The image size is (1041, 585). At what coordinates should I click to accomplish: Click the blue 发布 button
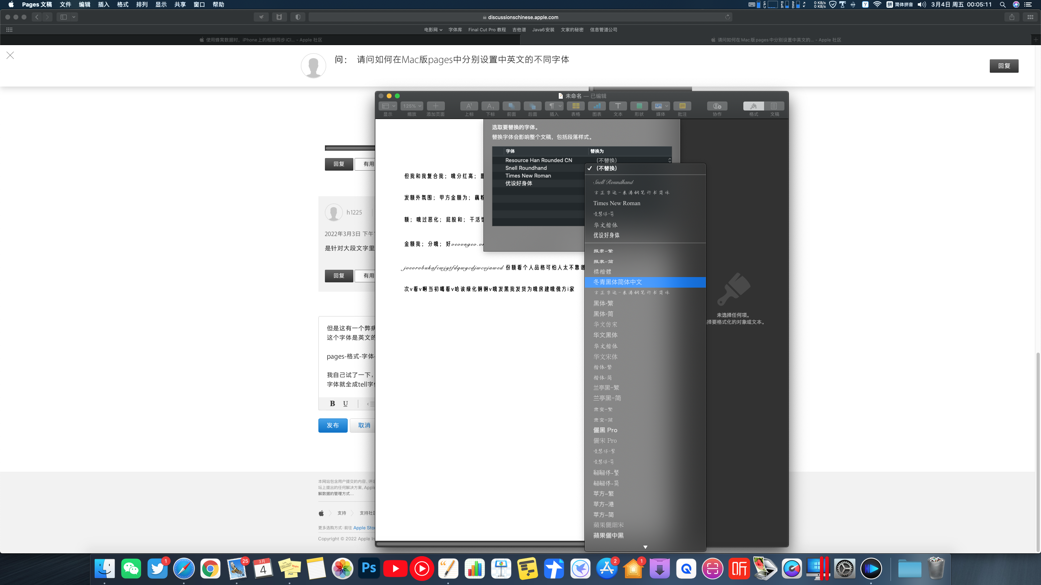pyautogui.click(x=333, y=425)
